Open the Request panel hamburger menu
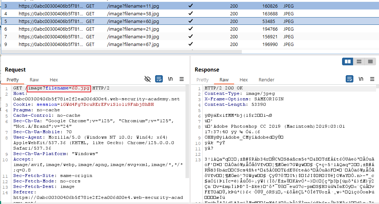 [181, 79]
